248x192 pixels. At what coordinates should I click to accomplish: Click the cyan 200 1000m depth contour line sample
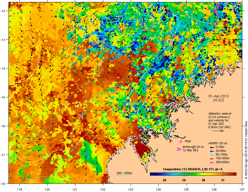[x=122, y=176]
